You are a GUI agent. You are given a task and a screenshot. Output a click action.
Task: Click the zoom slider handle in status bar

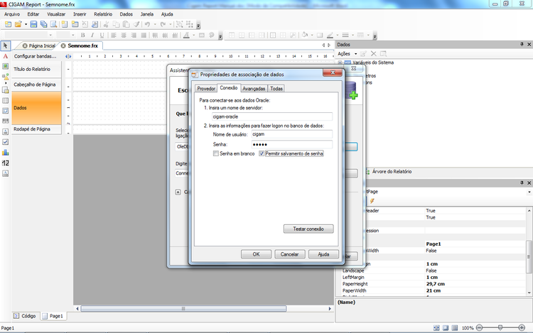500,327
